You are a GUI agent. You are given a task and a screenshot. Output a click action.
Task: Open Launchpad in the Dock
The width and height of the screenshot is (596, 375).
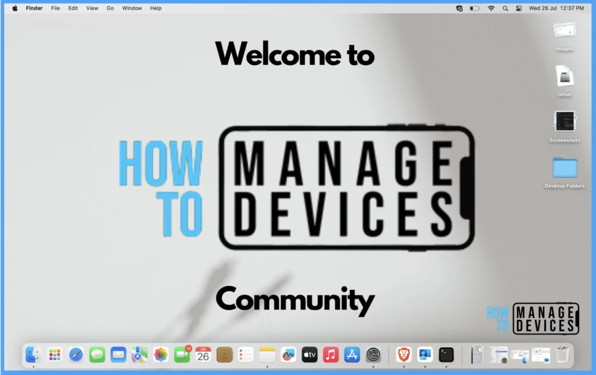[x=55, y=355]
